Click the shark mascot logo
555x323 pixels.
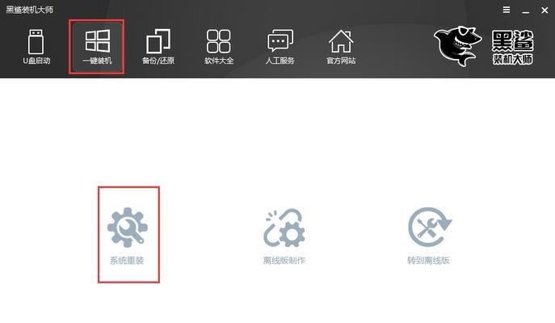(x=458, y=46)
